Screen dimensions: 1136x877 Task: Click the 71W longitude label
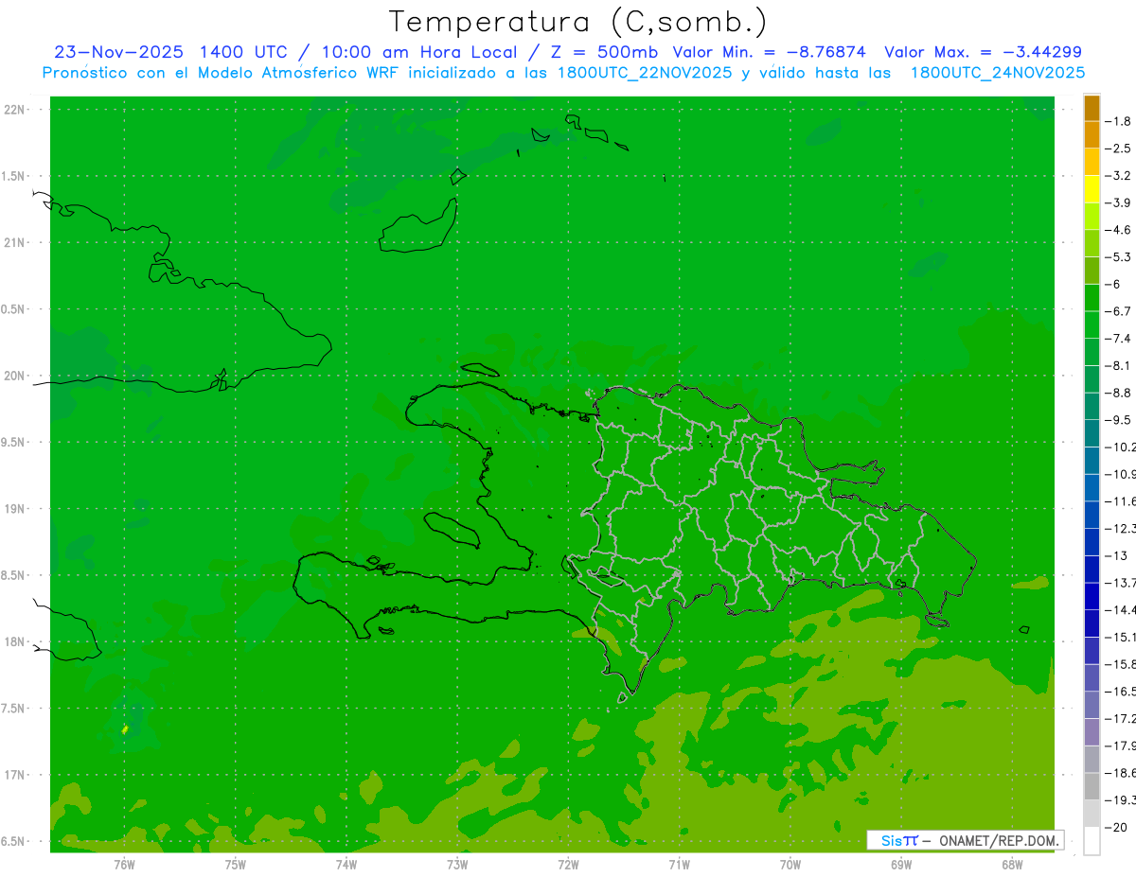pos(679,865)
